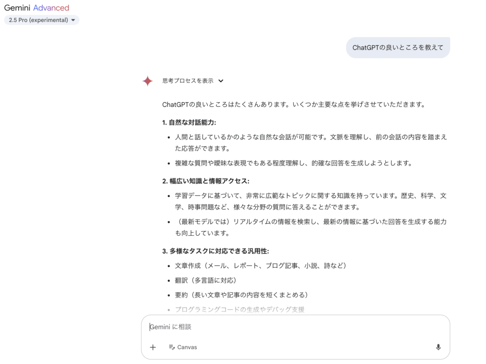Click the bullet starting 複雑な質問や曖昧な表現
This screenshot has height=364, width=486.
point(293,163)
